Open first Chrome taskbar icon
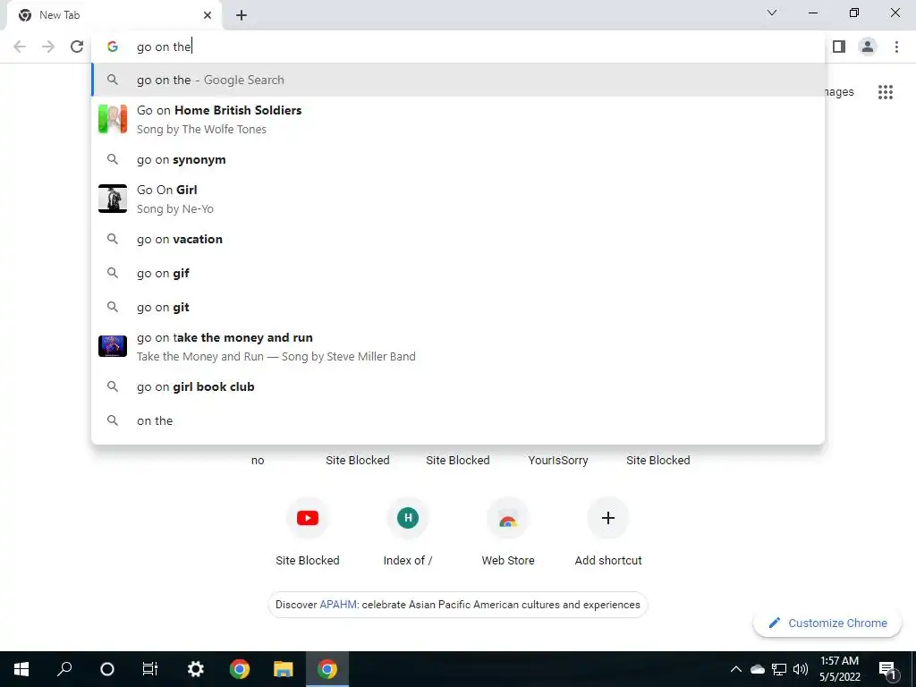The width and height of the screenshot is (916, 687). (x=240, y=669)
